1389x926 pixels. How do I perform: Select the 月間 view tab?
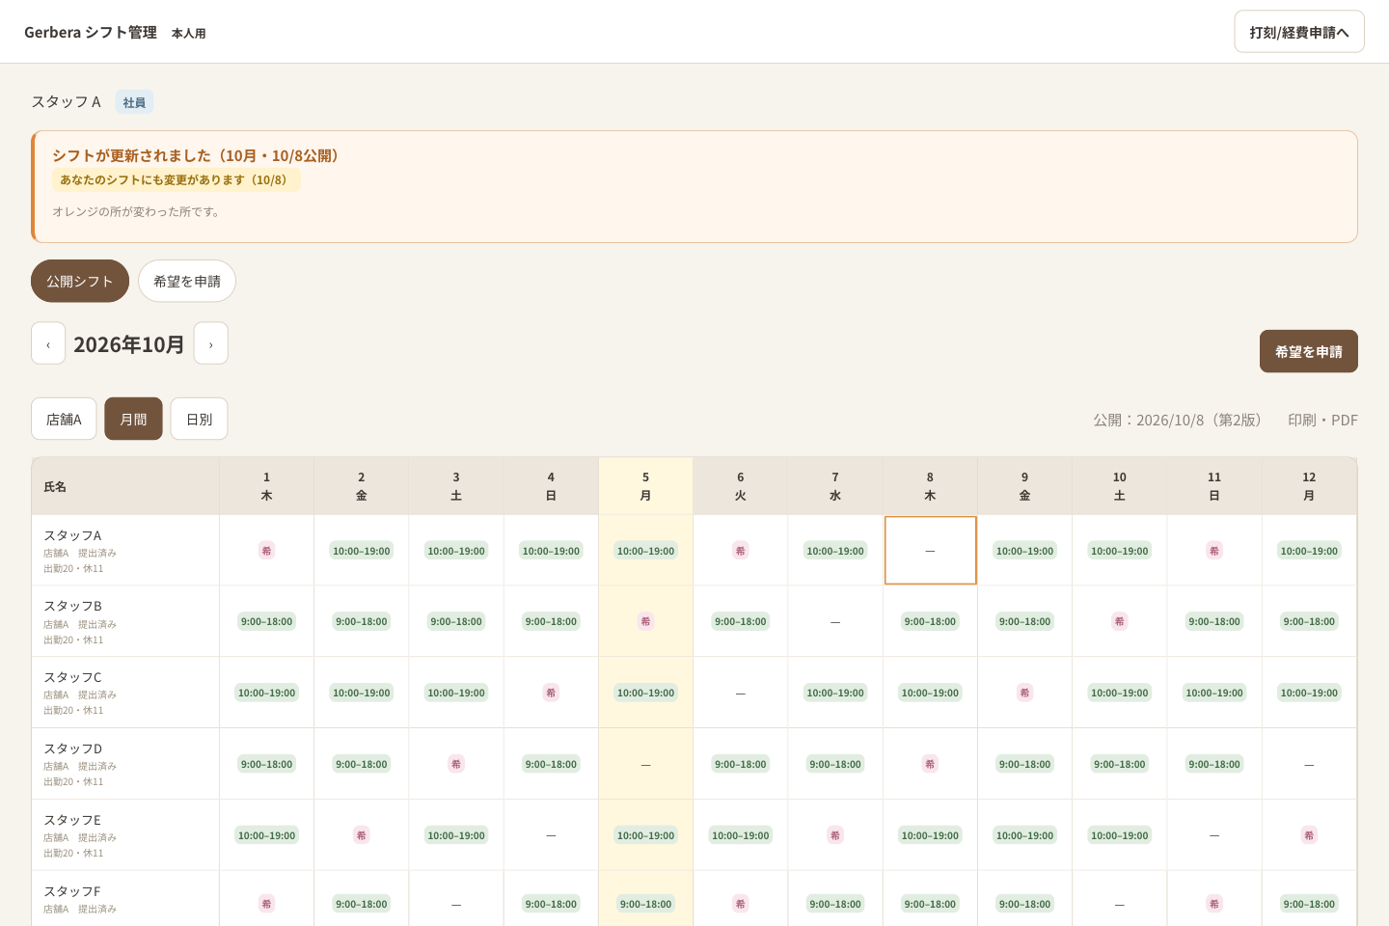pos(134,419)
